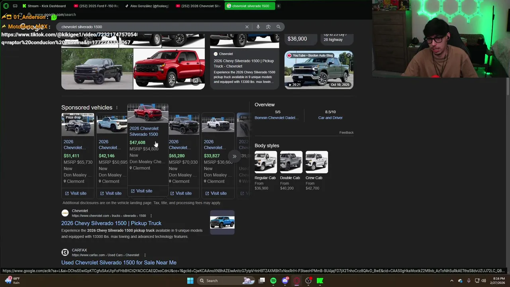
Task: Add a new browser tab
Action: pos(279,6)
